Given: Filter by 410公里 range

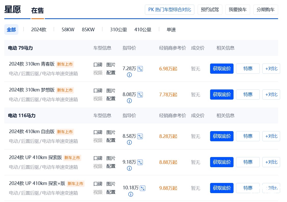Looking at the screenshot, I should click(143, 29).
